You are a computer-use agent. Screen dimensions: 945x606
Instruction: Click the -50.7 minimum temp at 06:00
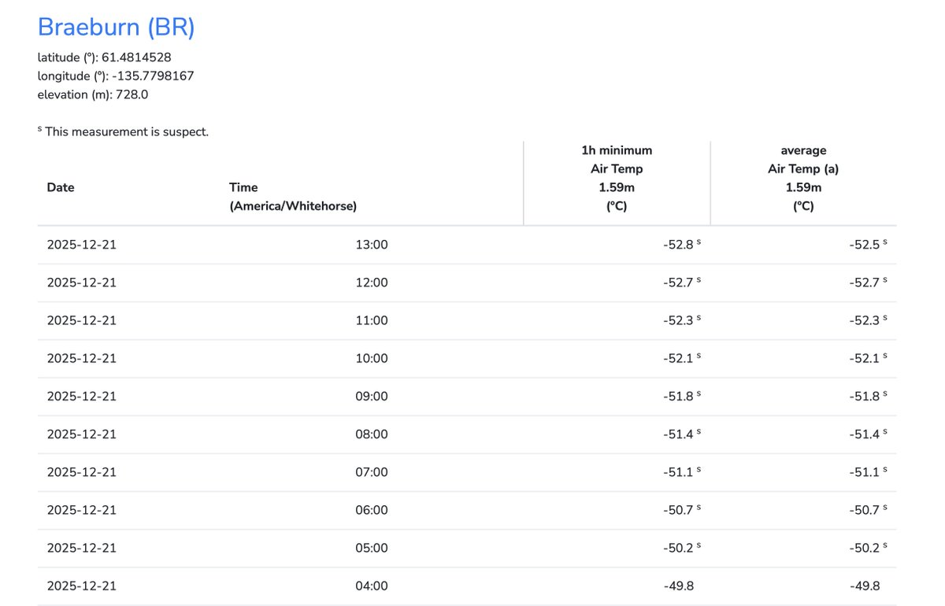point(682,510)
